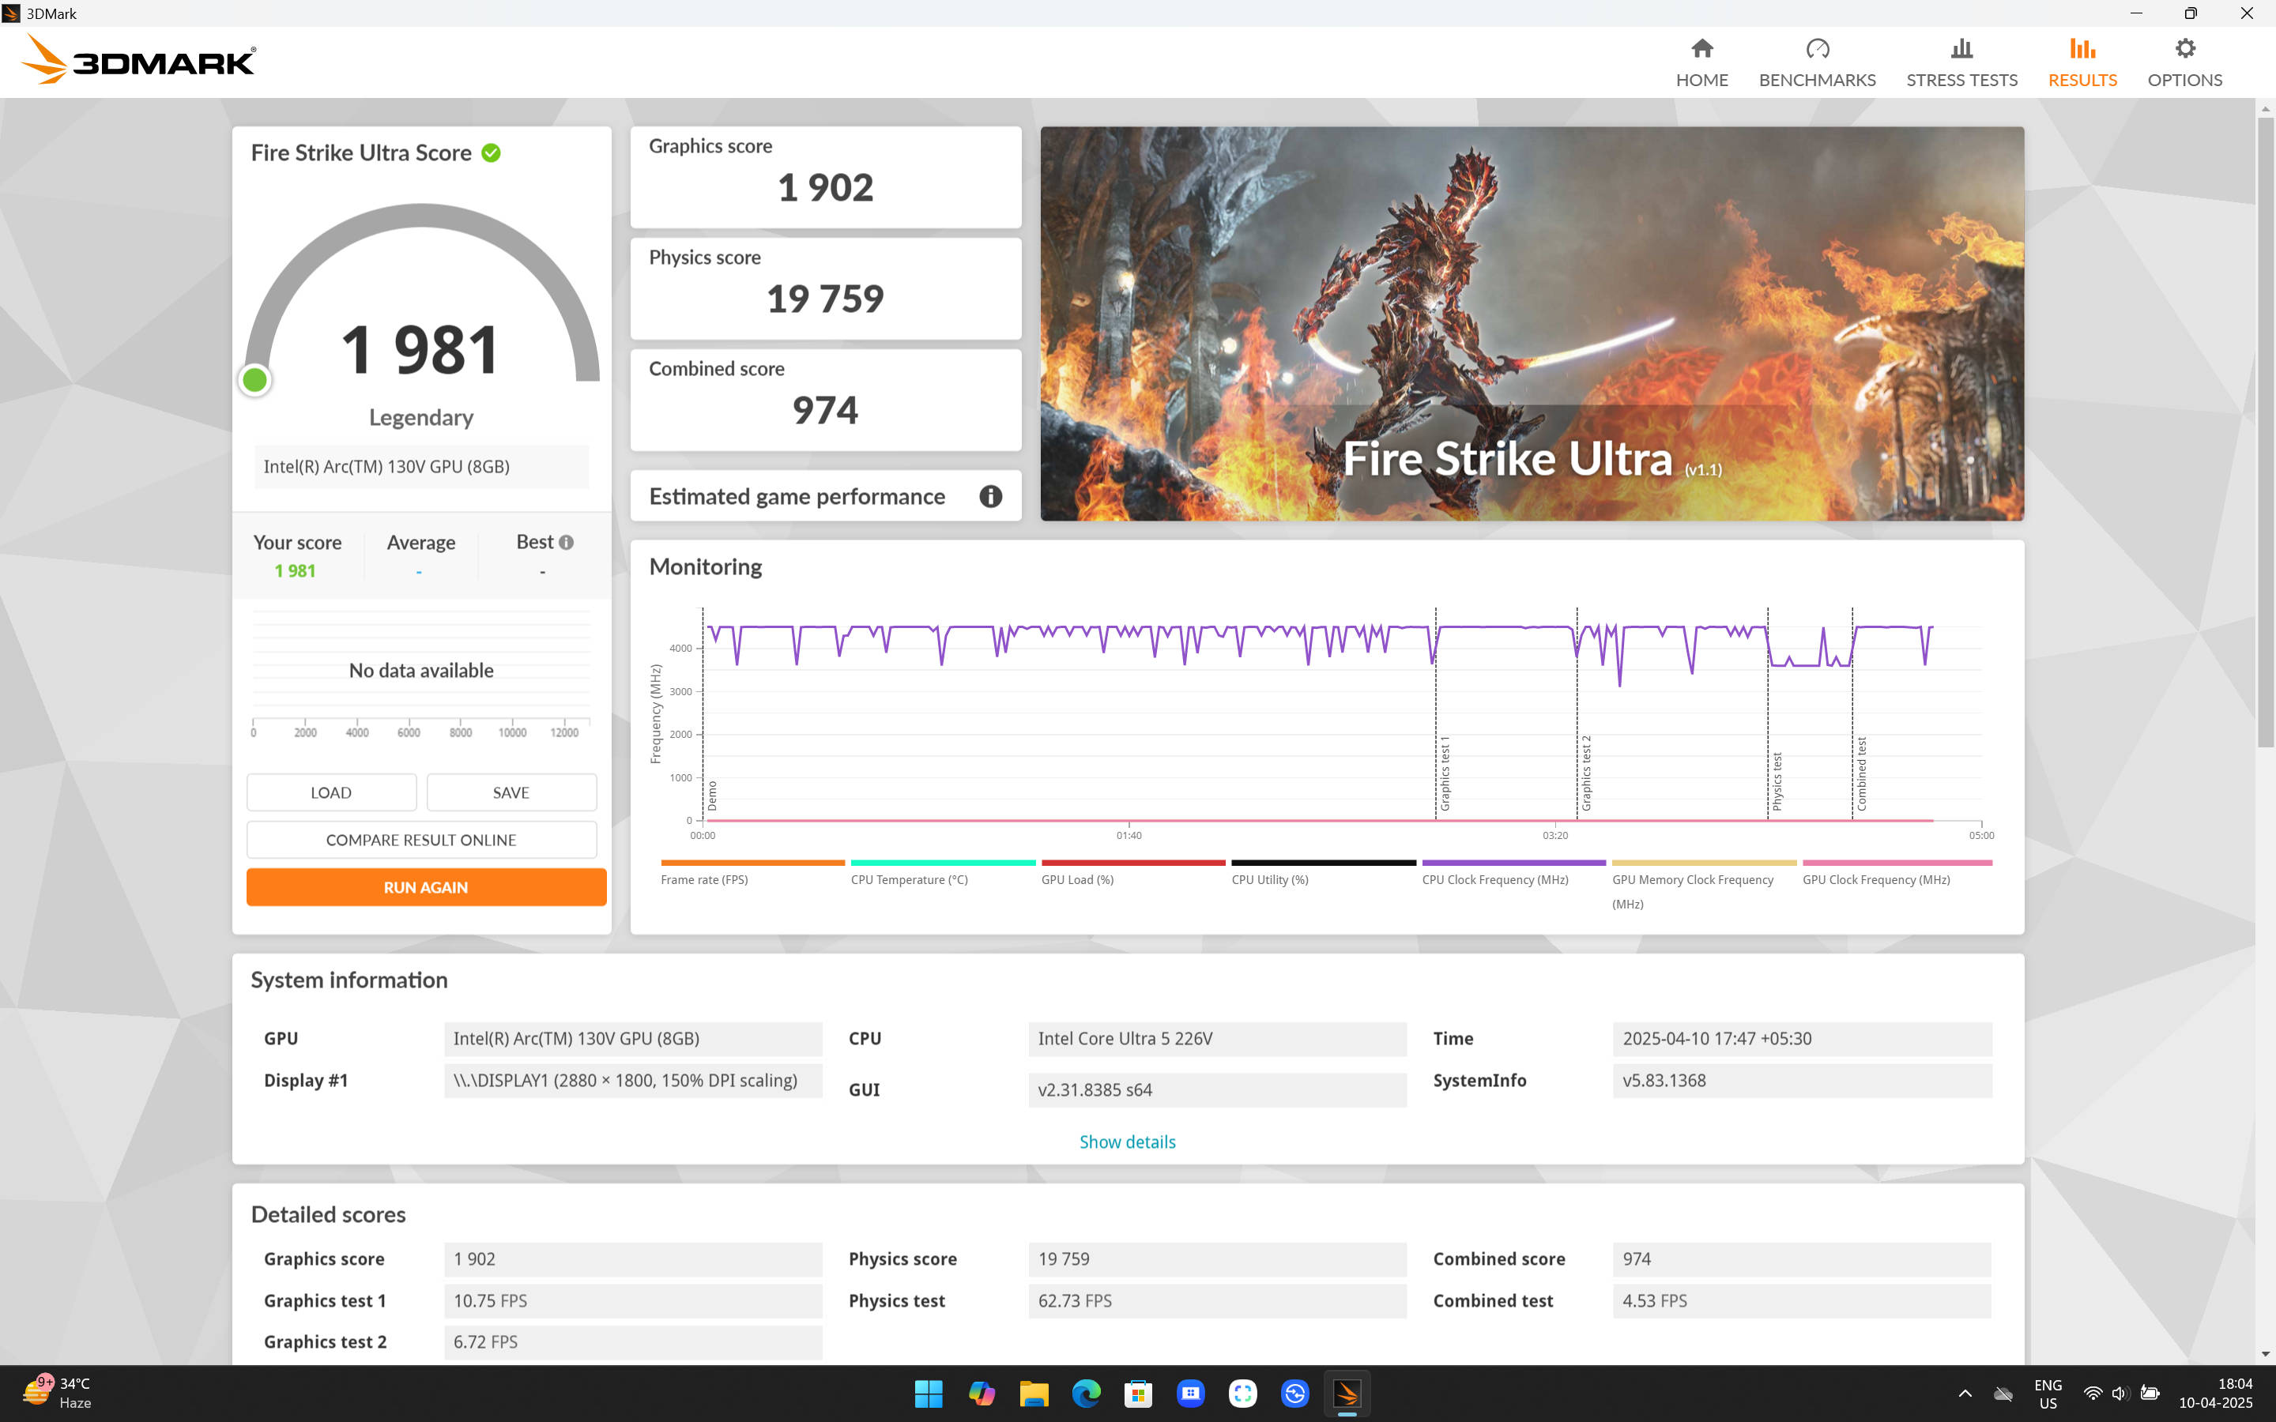Open STRESS TESTS section

(1962, 62)
